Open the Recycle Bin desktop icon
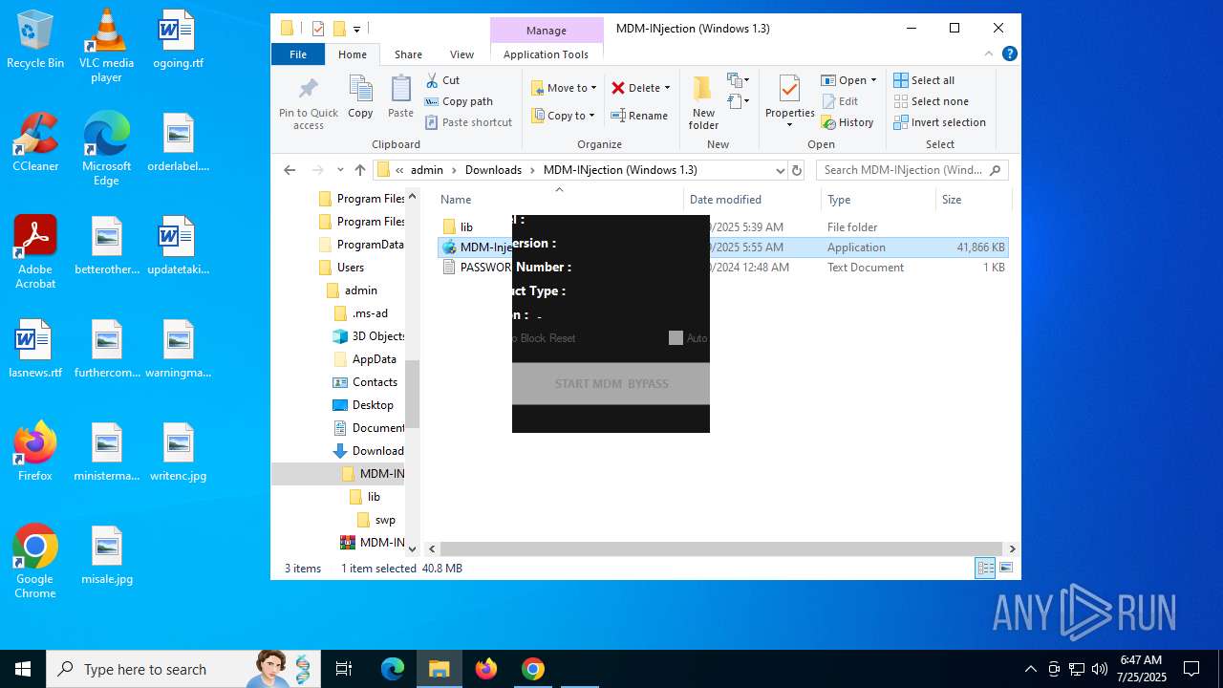 (x=35, y=40)
